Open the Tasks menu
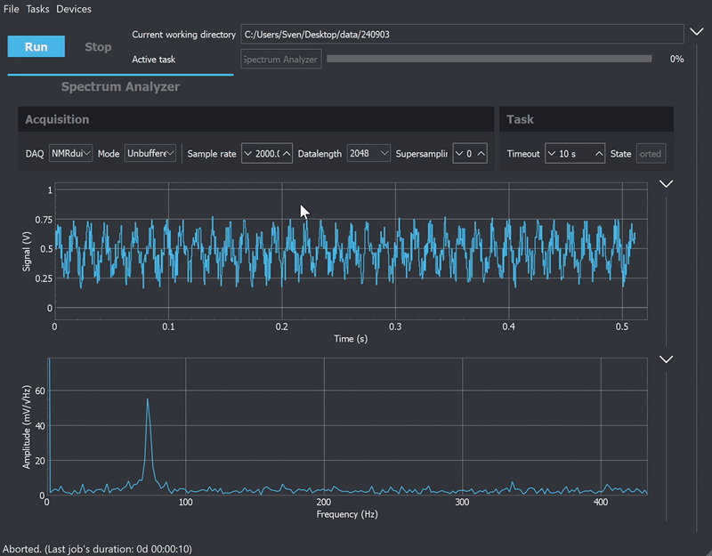This screenshot has height=556, width=712. pyautogui.click(x=37, y=9)
